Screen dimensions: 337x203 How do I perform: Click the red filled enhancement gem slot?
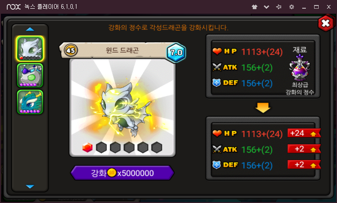pos(87,147)
